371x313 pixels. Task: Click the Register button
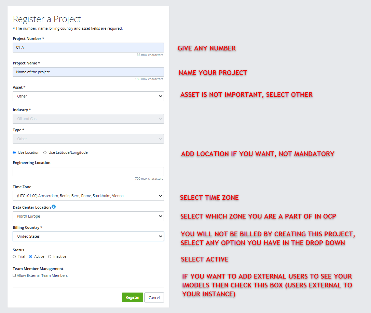click(132, 297)
